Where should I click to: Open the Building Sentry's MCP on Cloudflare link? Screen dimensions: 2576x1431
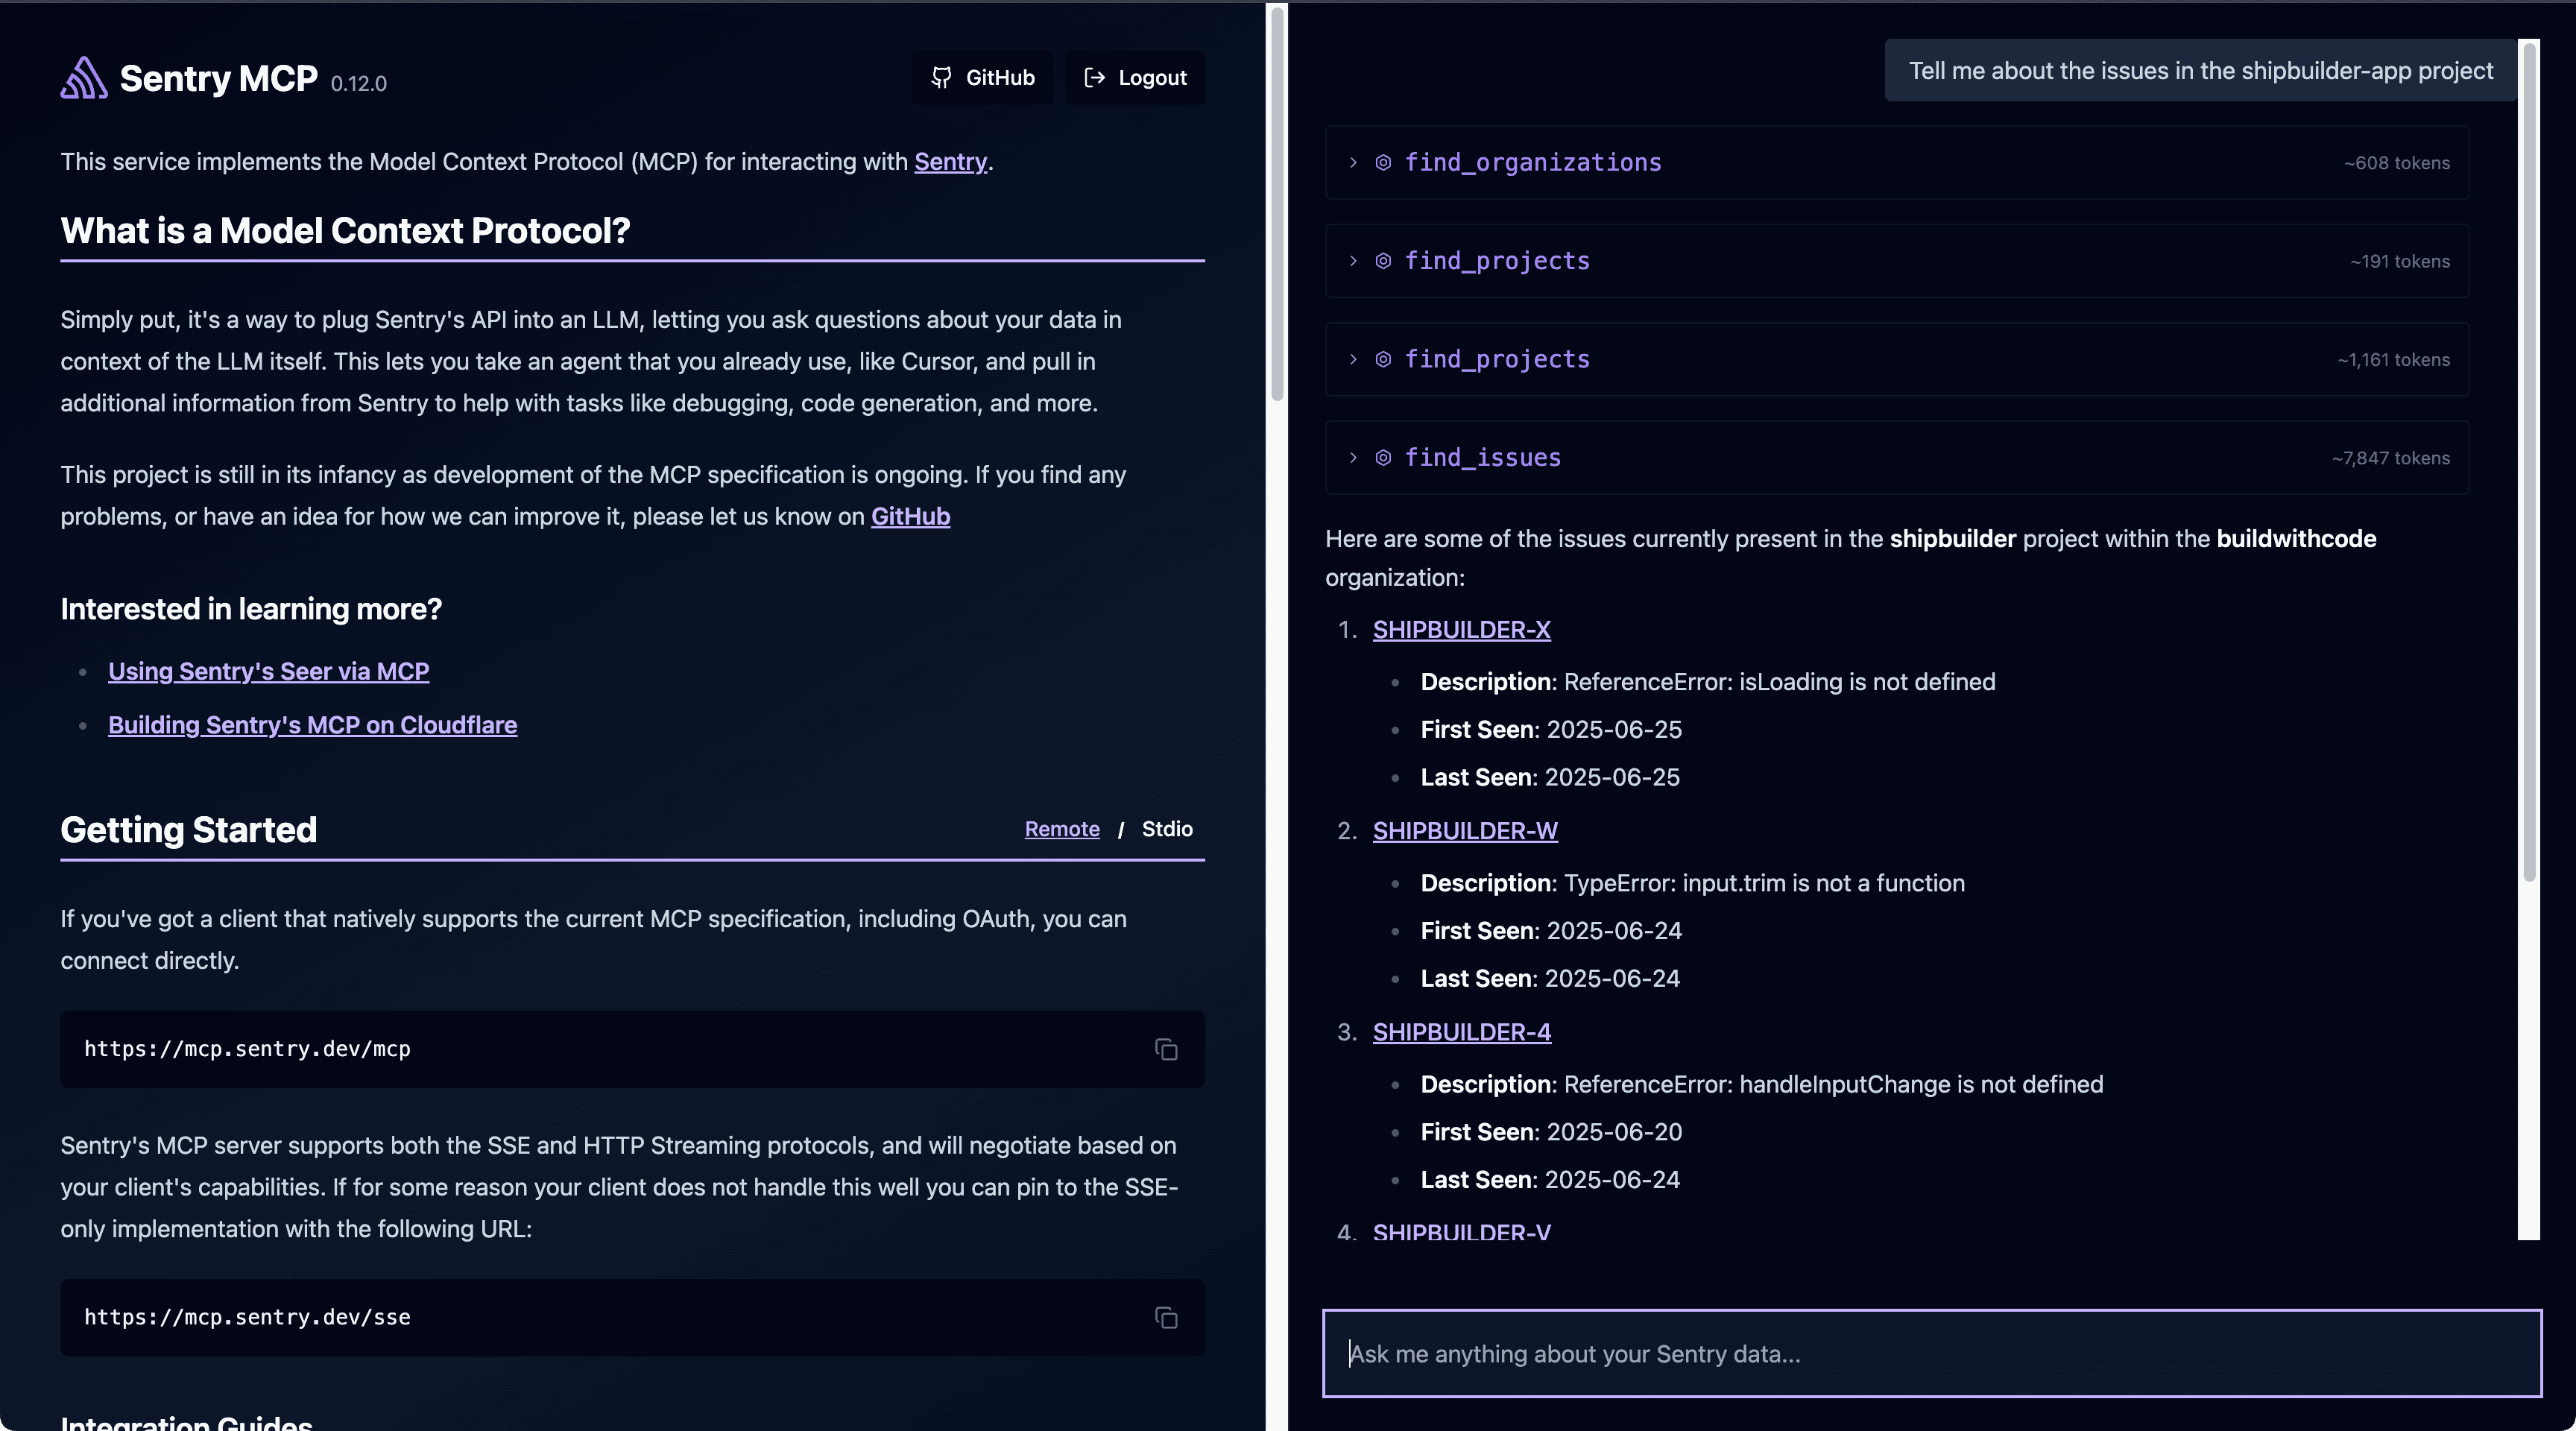pyautogui.click(x=312, y=724)
